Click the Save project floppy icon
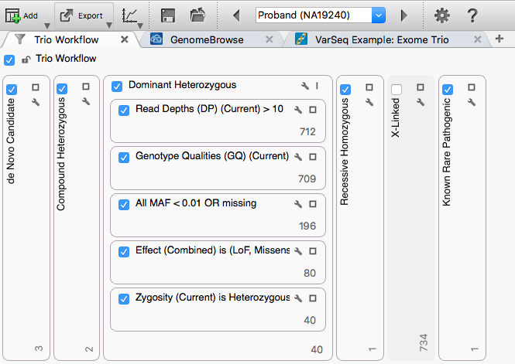This screenshot has height=364, width=515. pos(168,15)
